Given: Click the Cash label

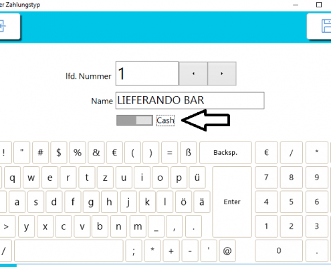Looking at the screenshot, I should click(165, 120).
